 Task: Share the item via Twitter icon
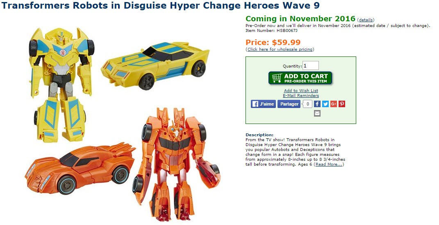[x=325, y=104]
